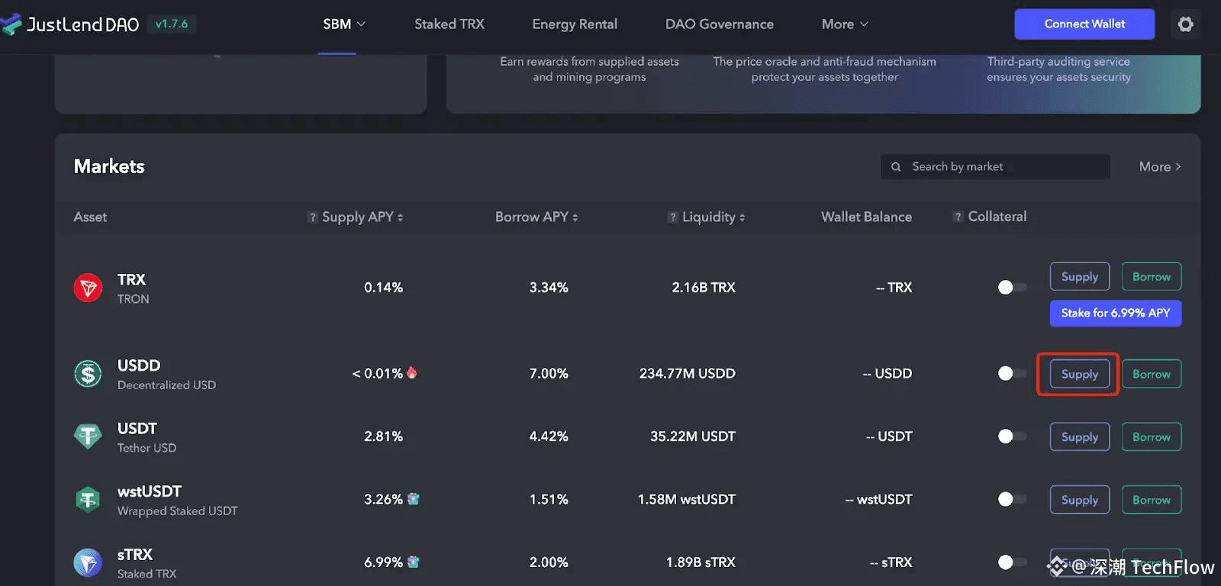Focus the Search by market field
Screen dimensions: 1221x586
point(1000,166)
